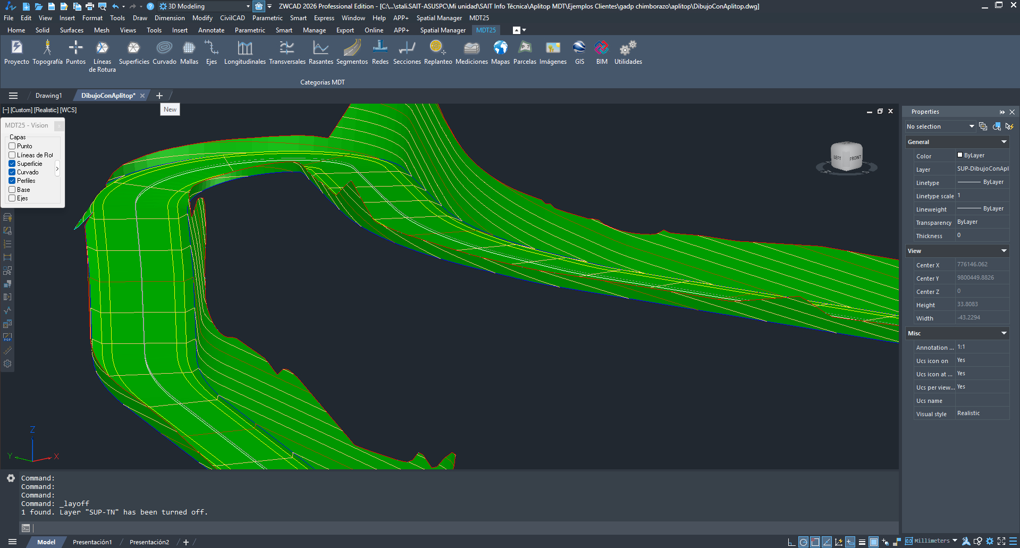Open the Redes tool
Screen dimensions: 1020x548
click(x=380, y=53)
